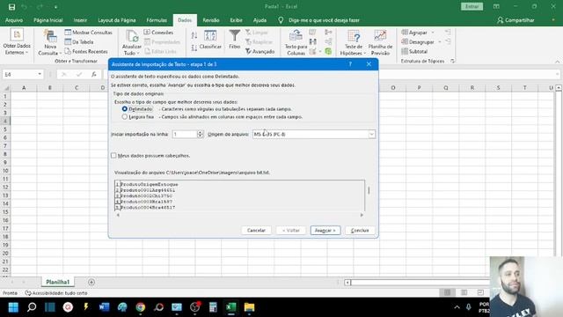Check Meus dados possuem cabeçalhos
The height and width of the screenshot is (317, 563).
(x=113, y=155)
